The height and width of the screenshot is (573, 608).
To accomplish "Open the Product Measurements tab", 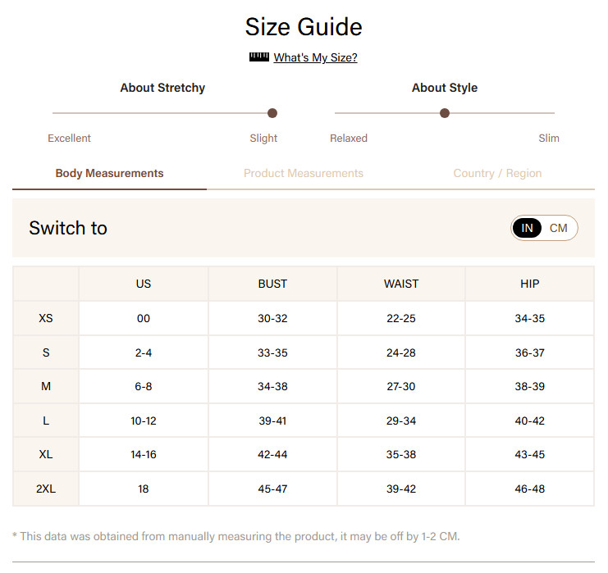I will point(304,173).
